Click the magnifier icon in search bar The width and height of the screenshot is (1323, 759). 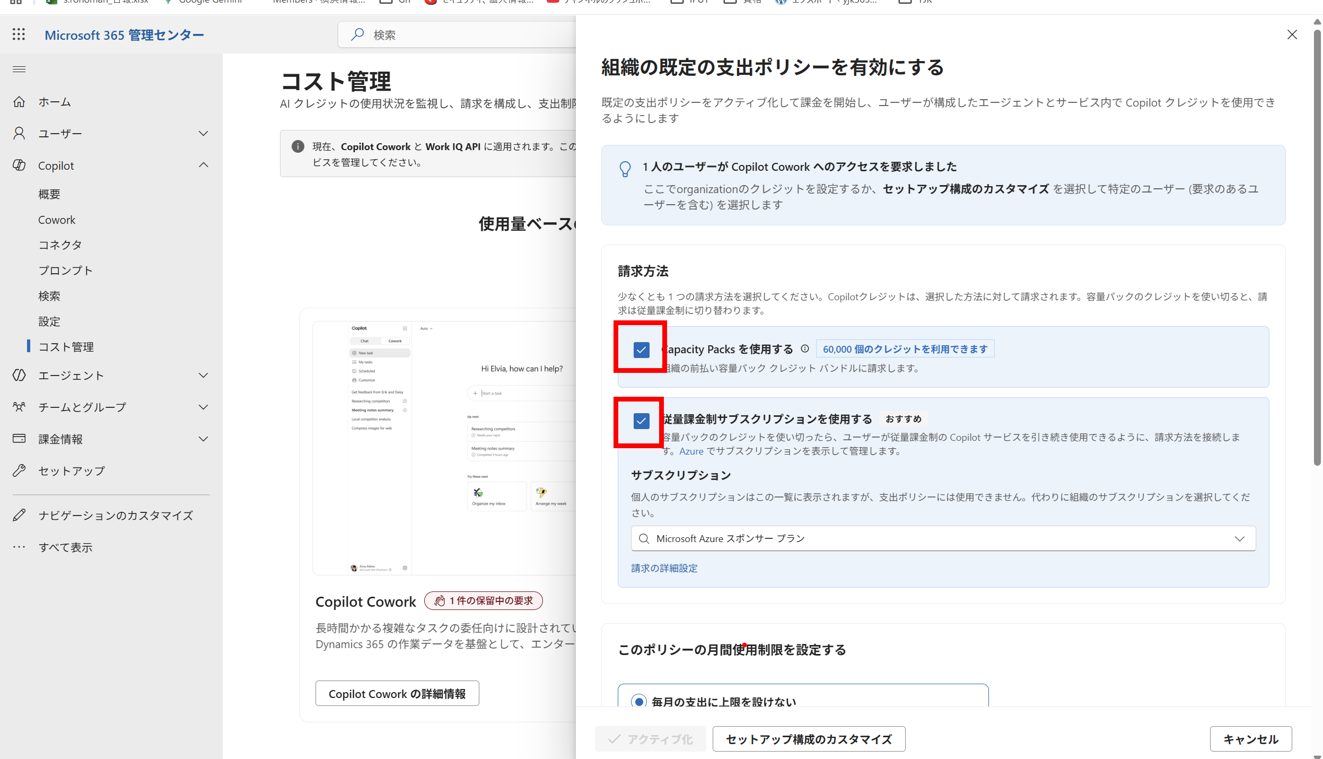click(x=357, y=34)
